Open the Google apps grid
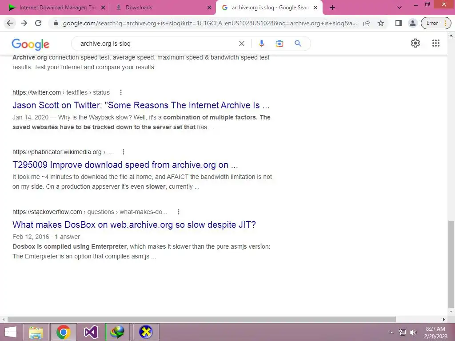The image size is (455, 341). tap(435, 43)
